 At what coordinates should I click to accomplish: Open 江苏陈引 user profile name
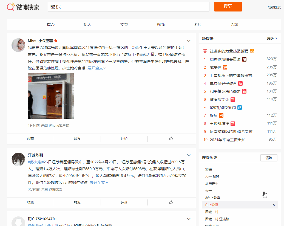pos(35,155)
